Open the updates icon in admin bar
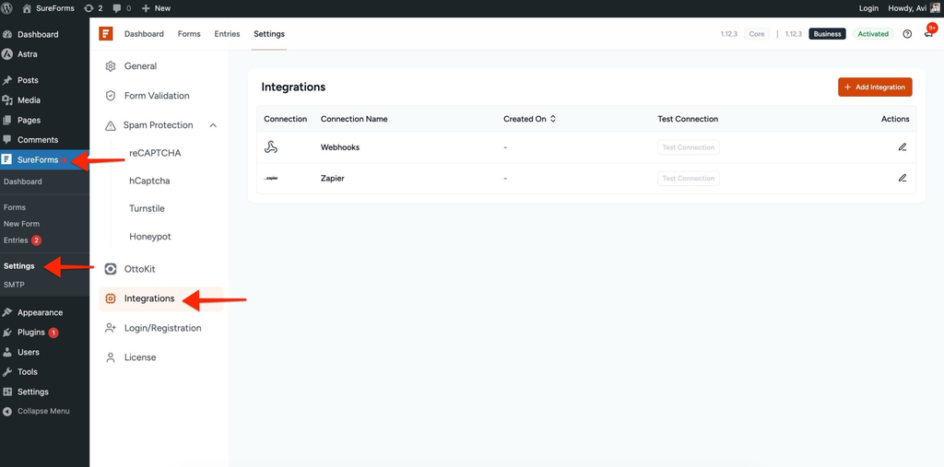Image resolution: width=944 pixels, height=467 pixels. [93, 8]
